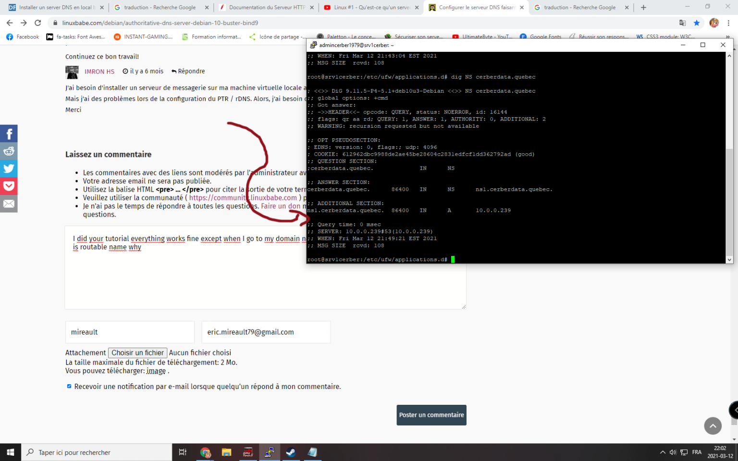Share the article on Twitter sidebar icon
Screen dimensions: 738x461
coord(9,169)
